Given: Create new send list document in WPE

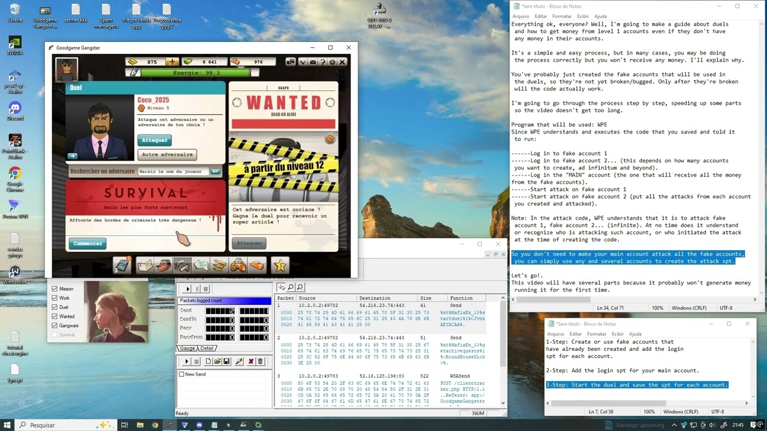Looking at the screenshot, I should pyautogui.click(x=208, y=362).
